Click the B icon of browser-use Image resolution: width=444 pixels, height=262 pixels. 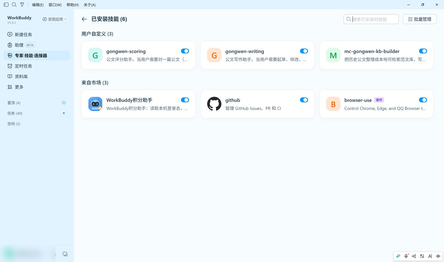pyautogui.click(x=333, y=104)
